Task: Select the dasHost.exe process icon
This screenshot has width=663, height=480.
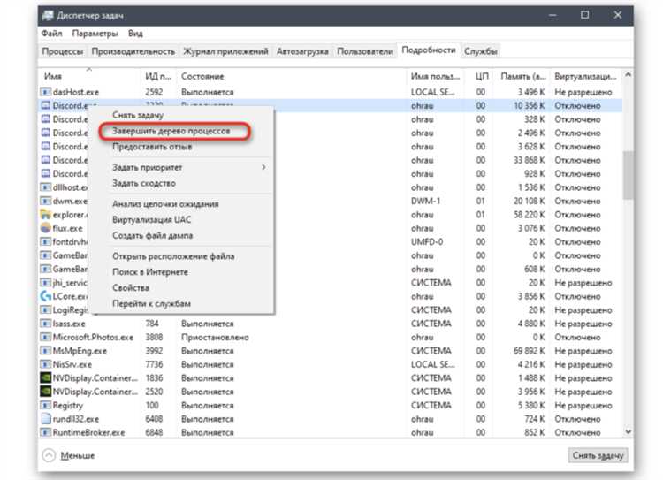Action: click(x=46, y=92)
